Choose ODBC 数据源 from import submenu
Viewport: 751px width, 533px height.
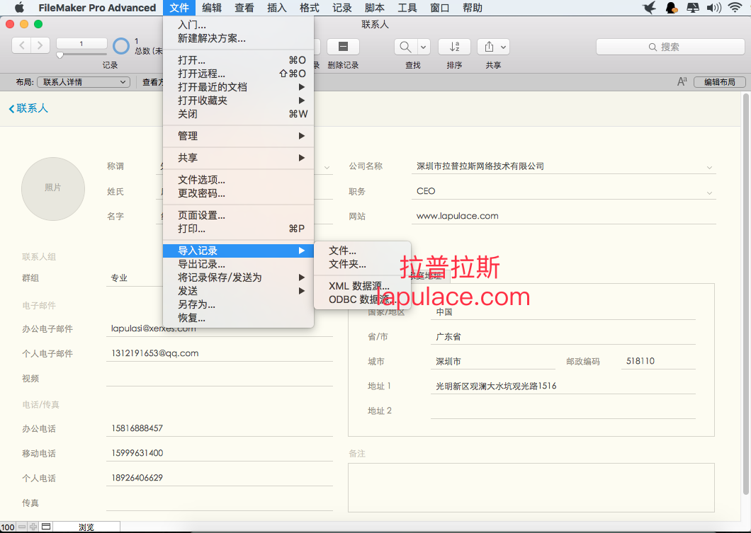pyautogui.click(x=359, y=299)
